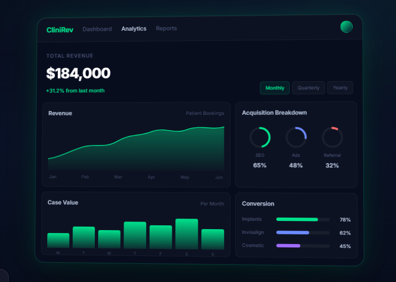The image size is (396, 282).
Task: Click the Patient Bookings label
Action: [205, 113]
